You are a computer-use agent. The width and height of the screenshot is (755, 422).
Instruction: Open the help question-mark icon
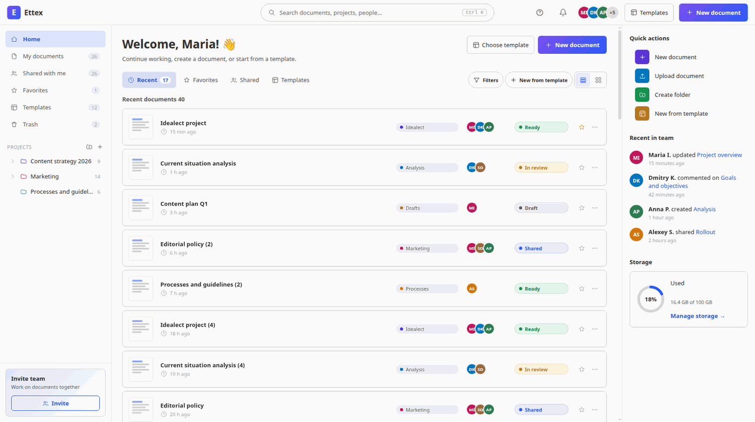point(540,12)
